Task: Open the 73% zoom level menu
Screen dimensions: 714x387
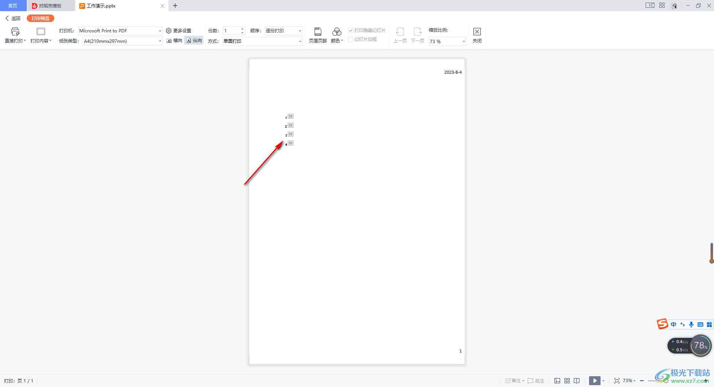Action: (629, 381)
